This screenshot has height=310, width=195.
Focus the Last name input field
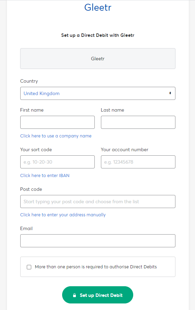click(x=138, y=122)
